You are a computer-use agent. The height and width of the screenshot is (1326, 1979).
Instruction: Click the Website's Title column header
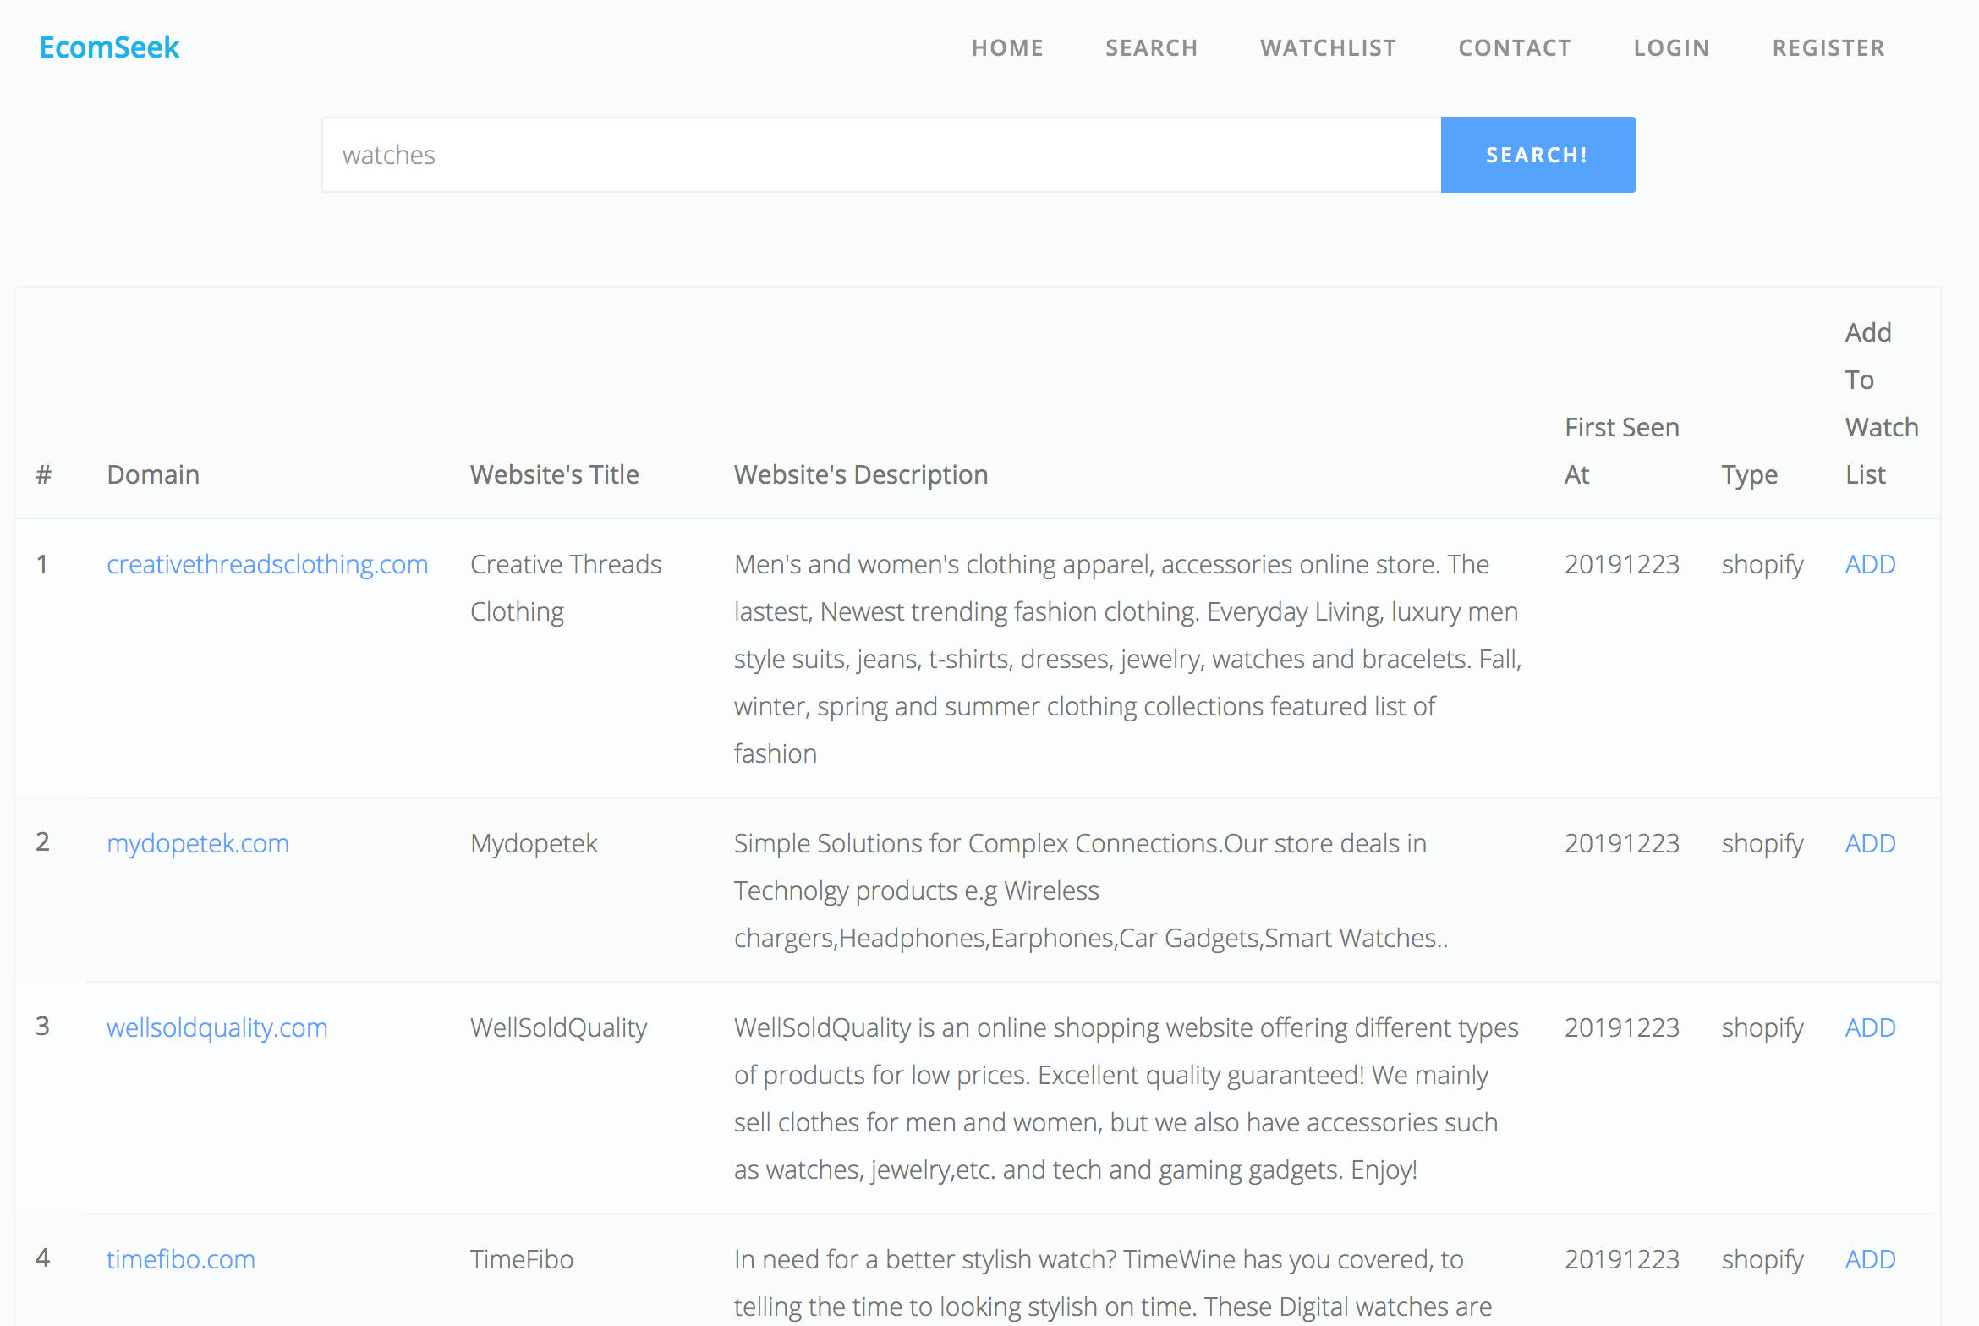pyautogui.click(x=554, y=474)
